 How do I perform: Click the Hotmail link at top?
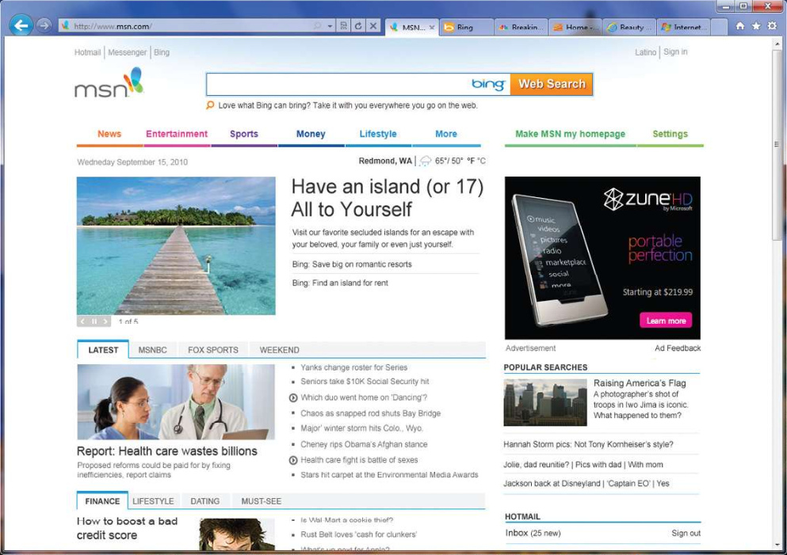[87, 52]
